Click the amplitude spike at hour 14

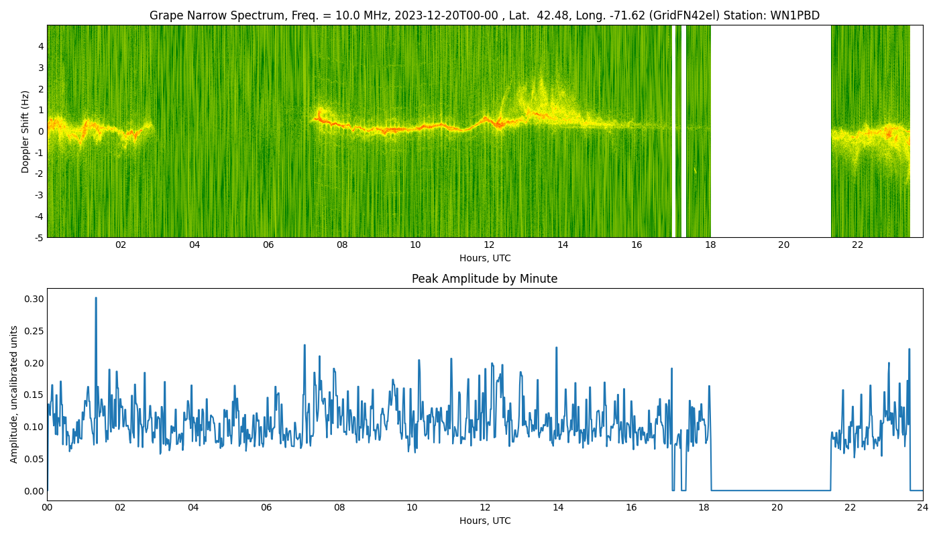pyautogui.click(x=556, y=348)
